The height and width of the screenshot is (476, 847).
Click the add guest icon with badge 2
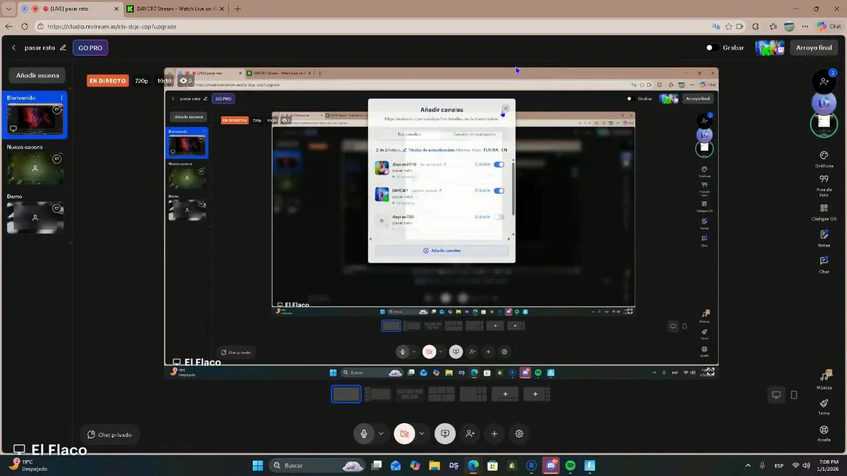(825, 81)
